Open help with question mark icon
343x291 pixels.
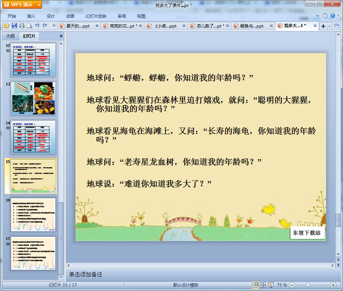pyautogui.click(x=333, y=16)
